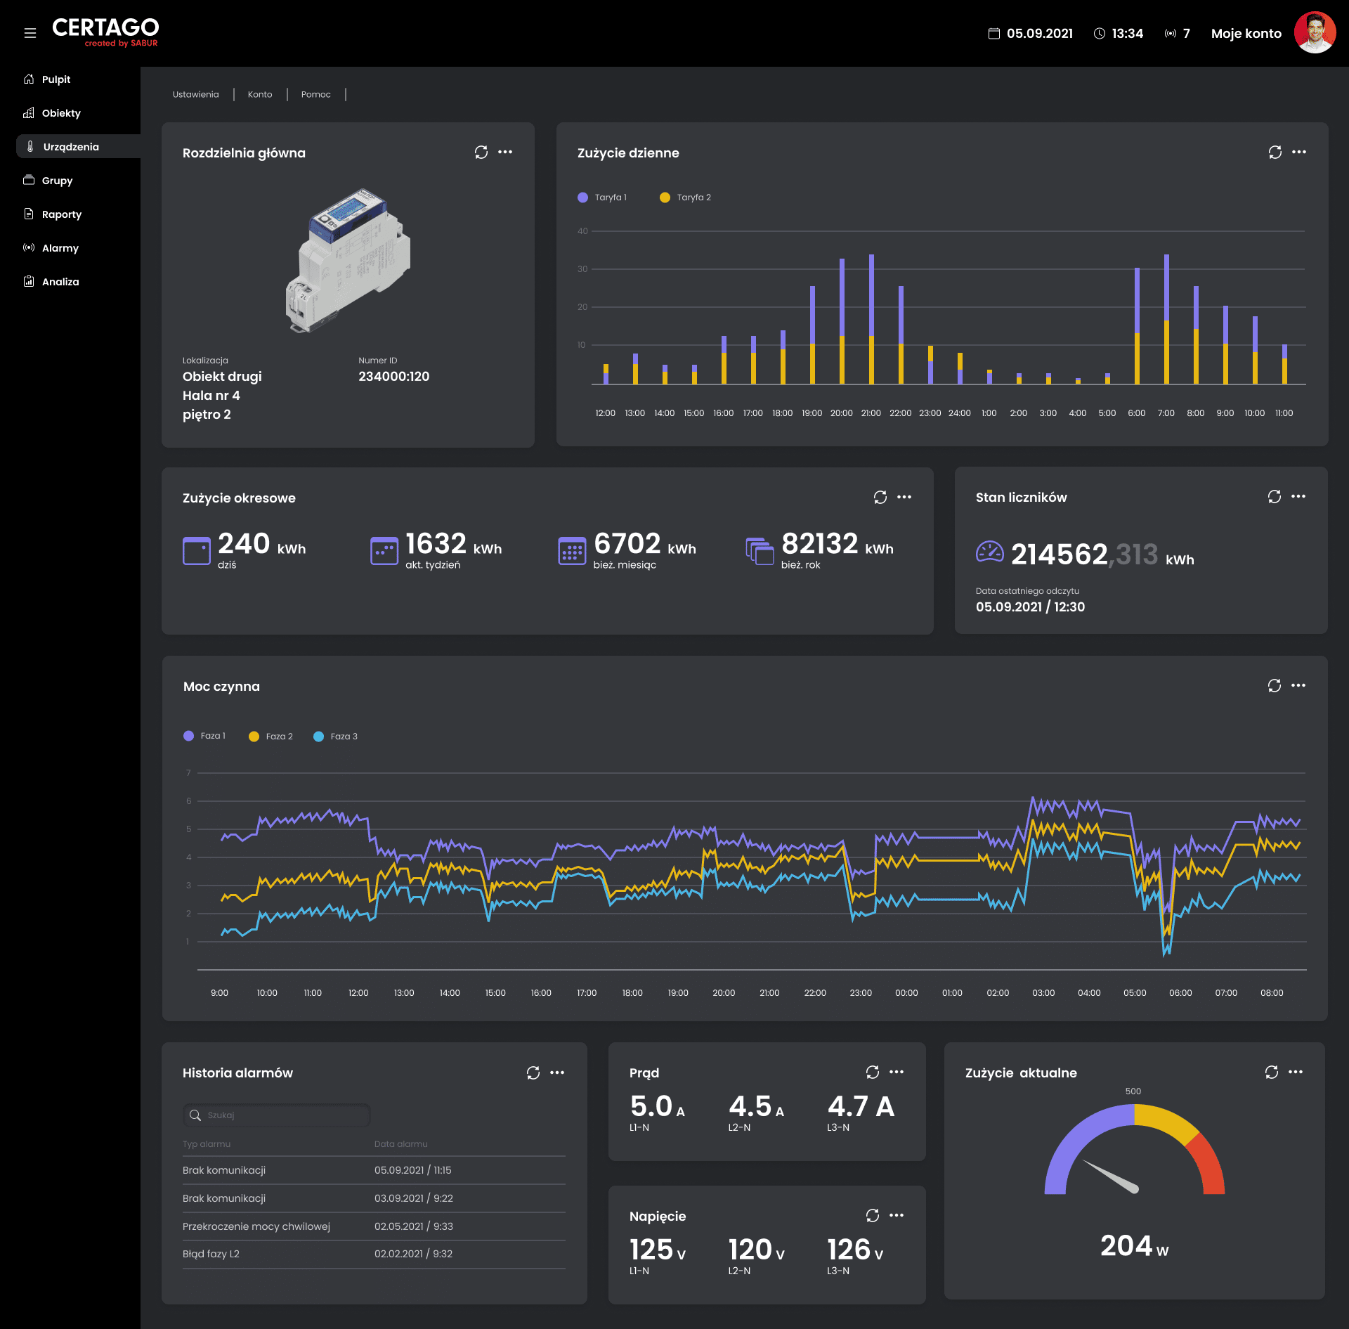
Task: Refresh the Napięcie panel
Action: coord(873,1216)
